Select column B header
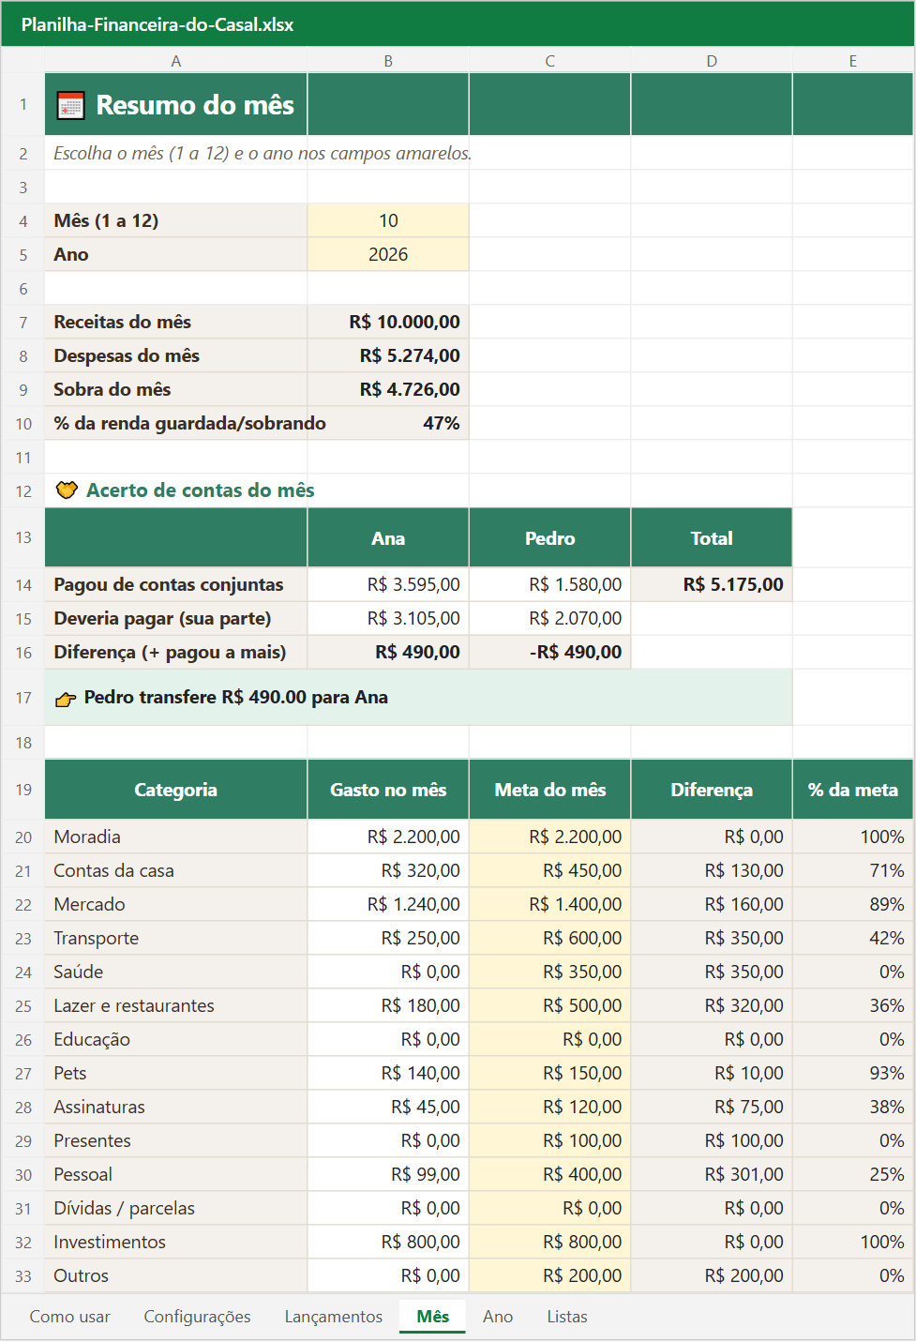The image size is (916, 1342). click(x=388, y=61)
